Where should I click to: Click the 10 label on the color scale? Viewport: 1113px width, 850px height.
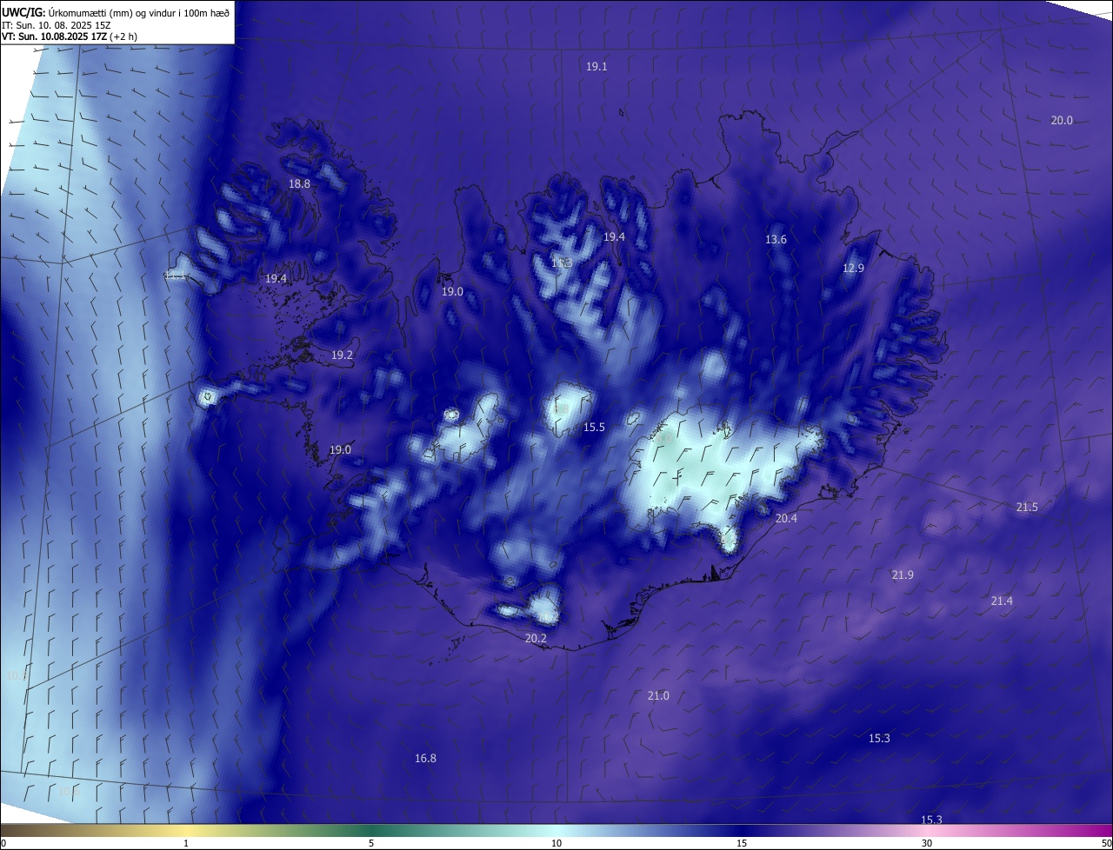coord(556,843)
